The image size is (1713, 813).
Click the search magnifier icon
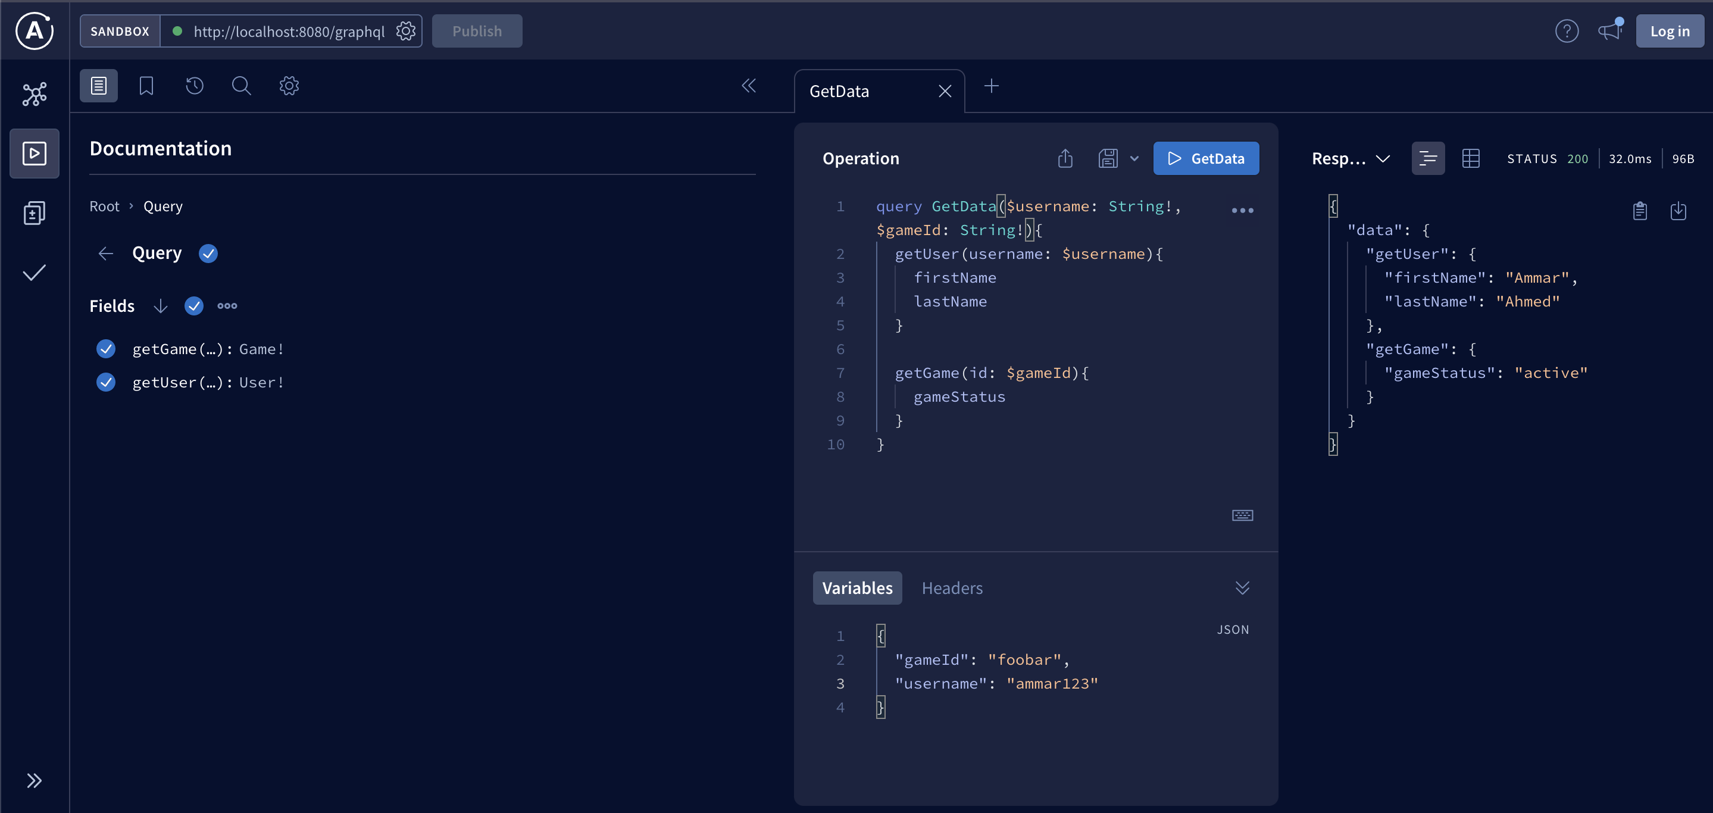pos(240,86)
